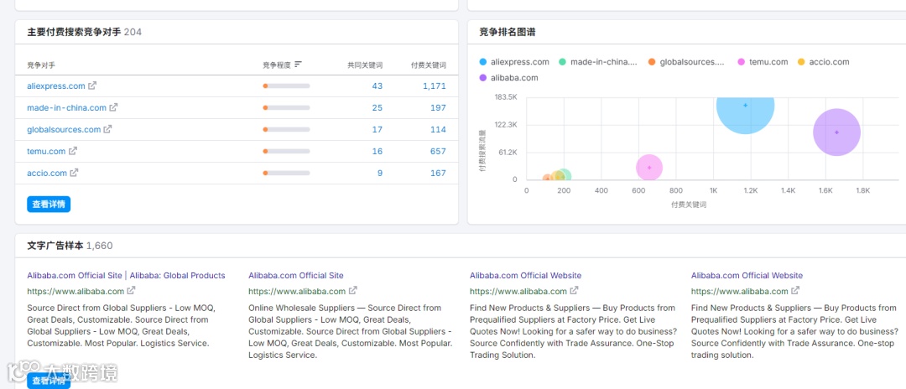Click aliexpress.com paid keywords 1,171
The image size is (906, 389).
point(435,86)
